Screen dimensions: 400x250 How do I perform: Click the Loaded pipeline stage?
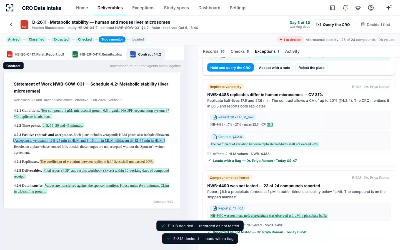(138, 39)
